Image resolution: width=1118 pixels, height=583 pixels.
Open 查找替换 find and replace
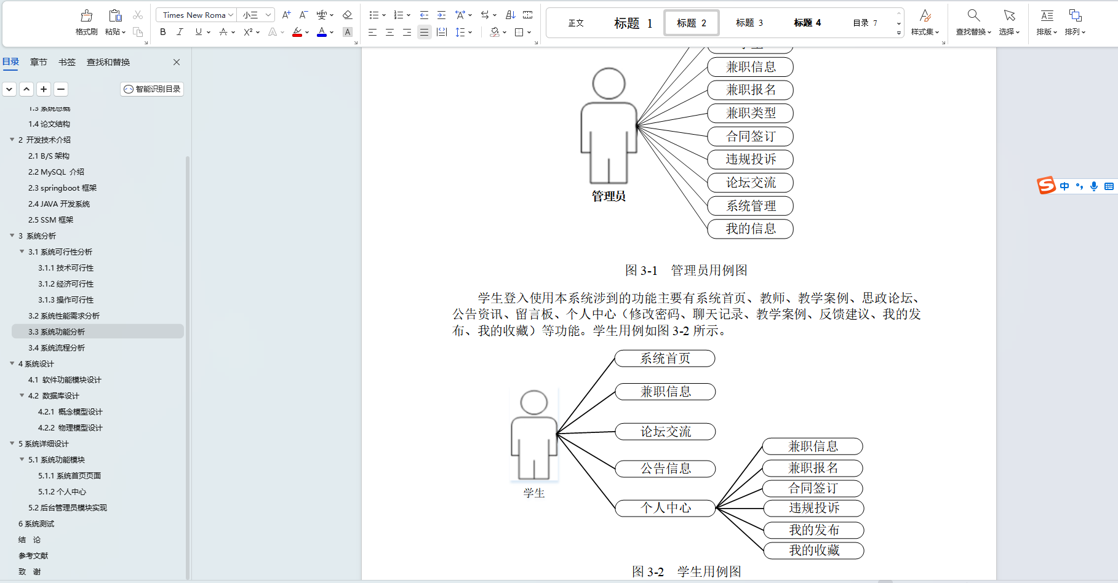973,23
